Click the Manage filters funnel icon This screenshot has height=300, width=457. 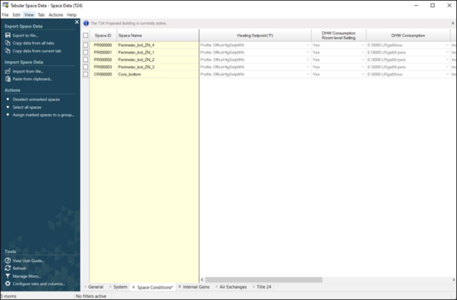click(8, 276)
